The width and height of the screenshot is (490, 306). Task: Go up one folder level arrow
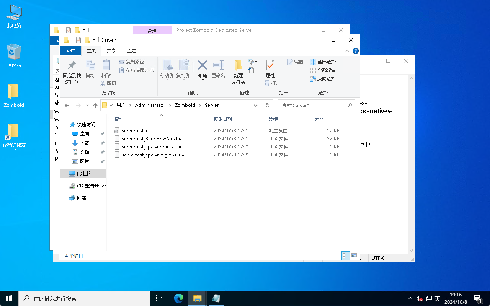95,106
